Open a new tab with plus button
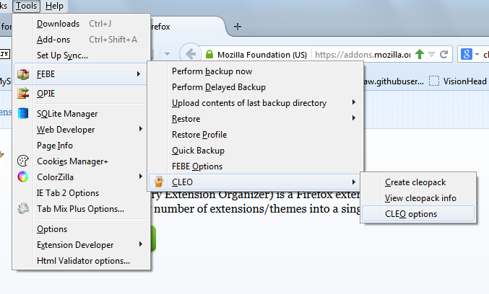 [x=238, y=27]
